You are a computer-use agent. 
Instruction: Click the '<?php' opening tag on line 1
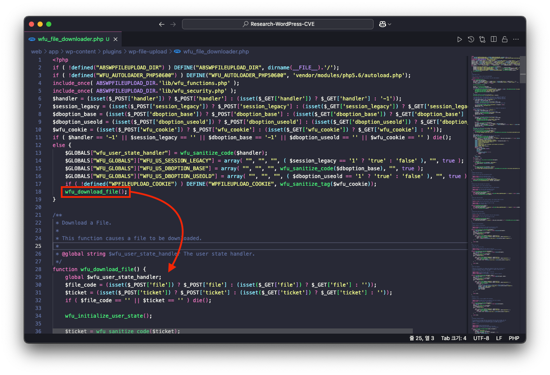[x=60, y=60]
